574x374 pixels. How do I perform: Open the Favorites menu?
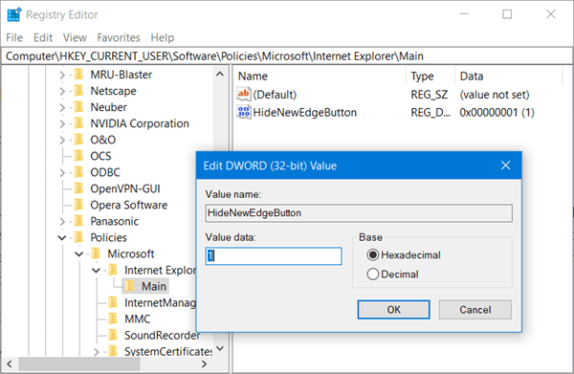[x=119, y=37]
